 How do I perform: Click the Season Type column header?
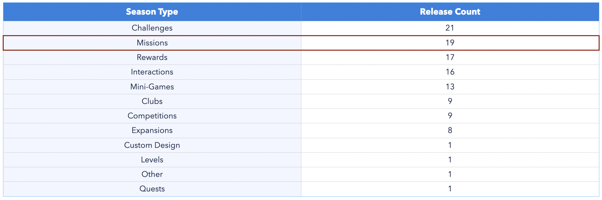tap(152, 12)
